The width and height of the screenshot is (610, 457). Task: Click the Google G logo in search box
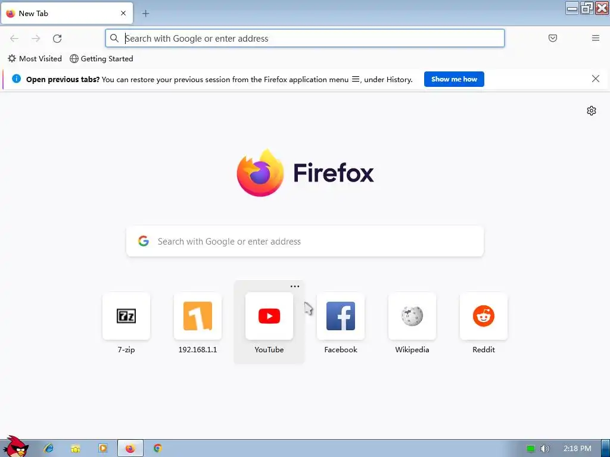tap(144, 241)
